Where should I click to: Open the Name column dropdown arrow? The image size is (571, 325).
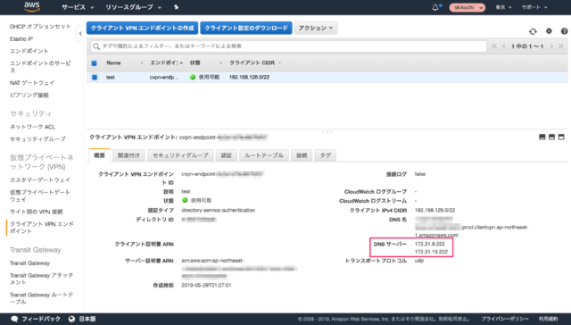[x=142, y=63]
